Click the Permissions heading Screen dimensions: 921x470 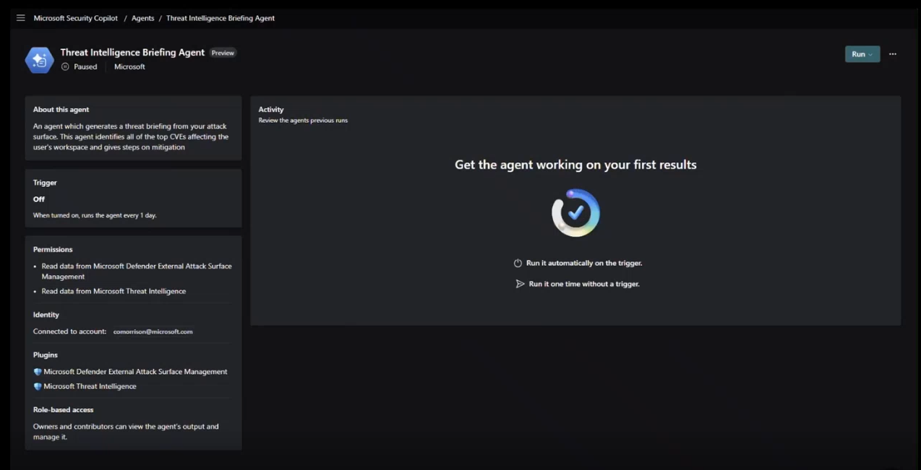coord(53,249)
